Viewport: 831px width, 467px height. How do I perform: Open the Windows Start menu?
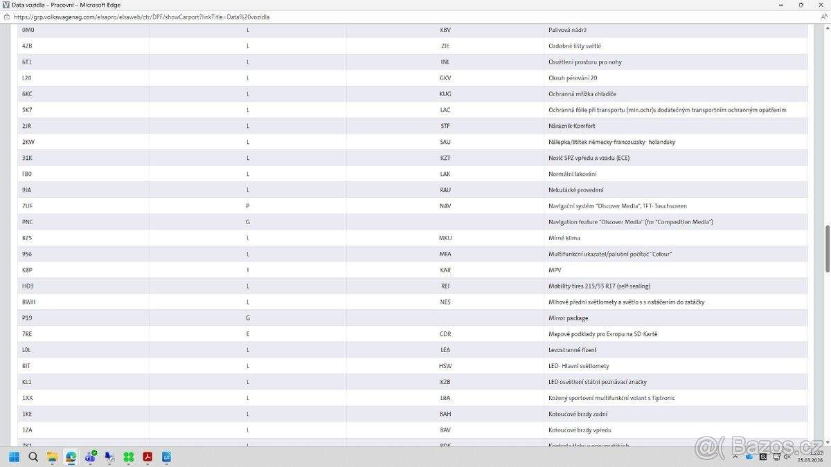[x=14, y=457]
